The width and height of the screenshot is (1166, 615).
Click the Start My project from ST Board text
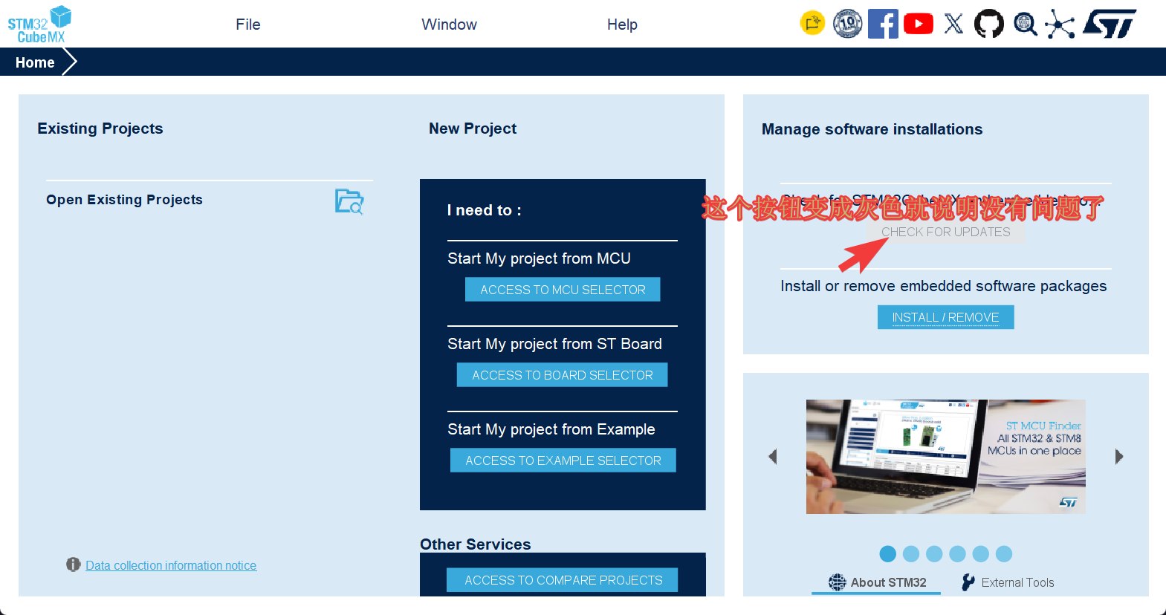554,344
